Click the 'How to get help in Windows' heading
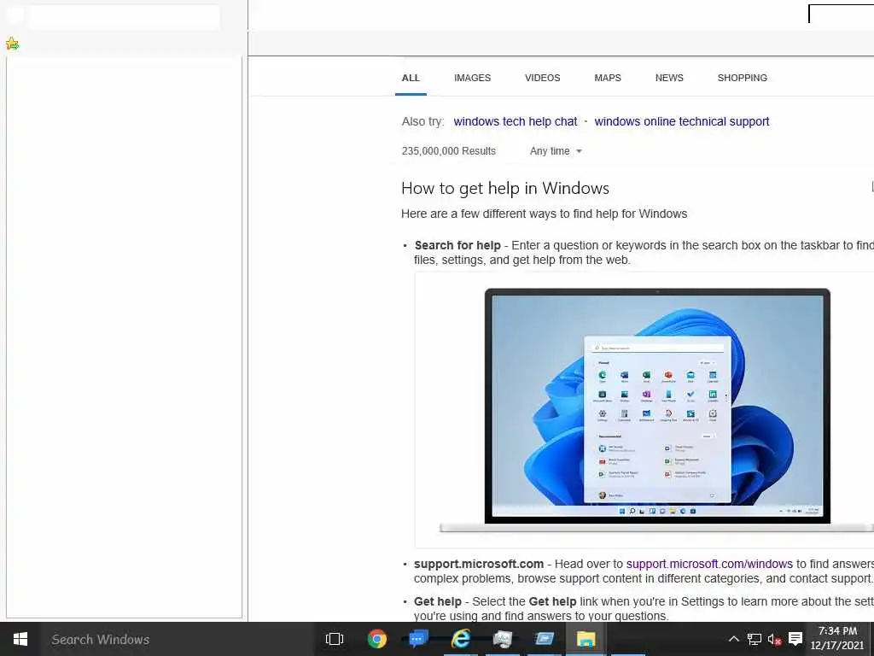Viewport: 874px width, 656px height. [x=505, y=189]
